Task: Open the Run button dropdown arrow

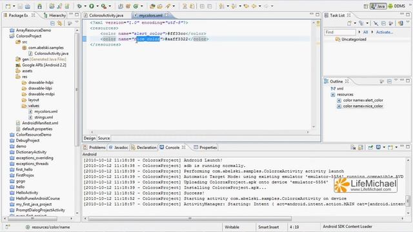Action: [97, 6]
